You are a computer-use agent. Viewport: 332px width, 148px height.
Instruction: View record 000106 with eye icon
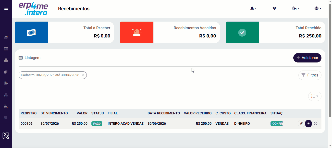(308, 124)
